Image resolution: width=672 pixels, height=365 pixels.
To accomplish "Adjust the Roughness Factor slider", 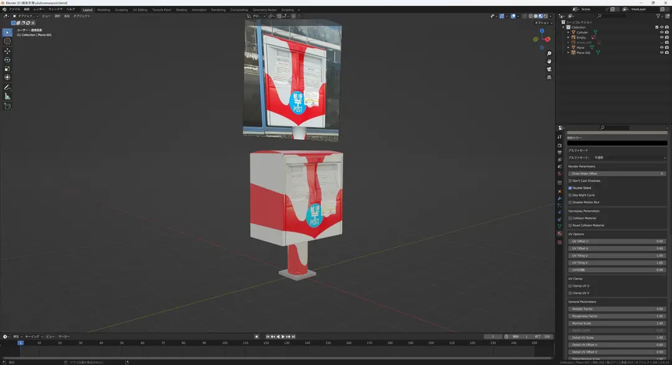I will [617, 316].
